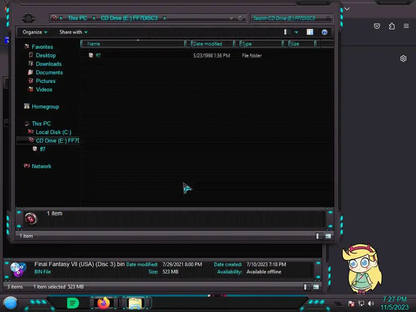416x312 pixels.
Task: Click large icons view icon in back window status bar
Action: 316,287
